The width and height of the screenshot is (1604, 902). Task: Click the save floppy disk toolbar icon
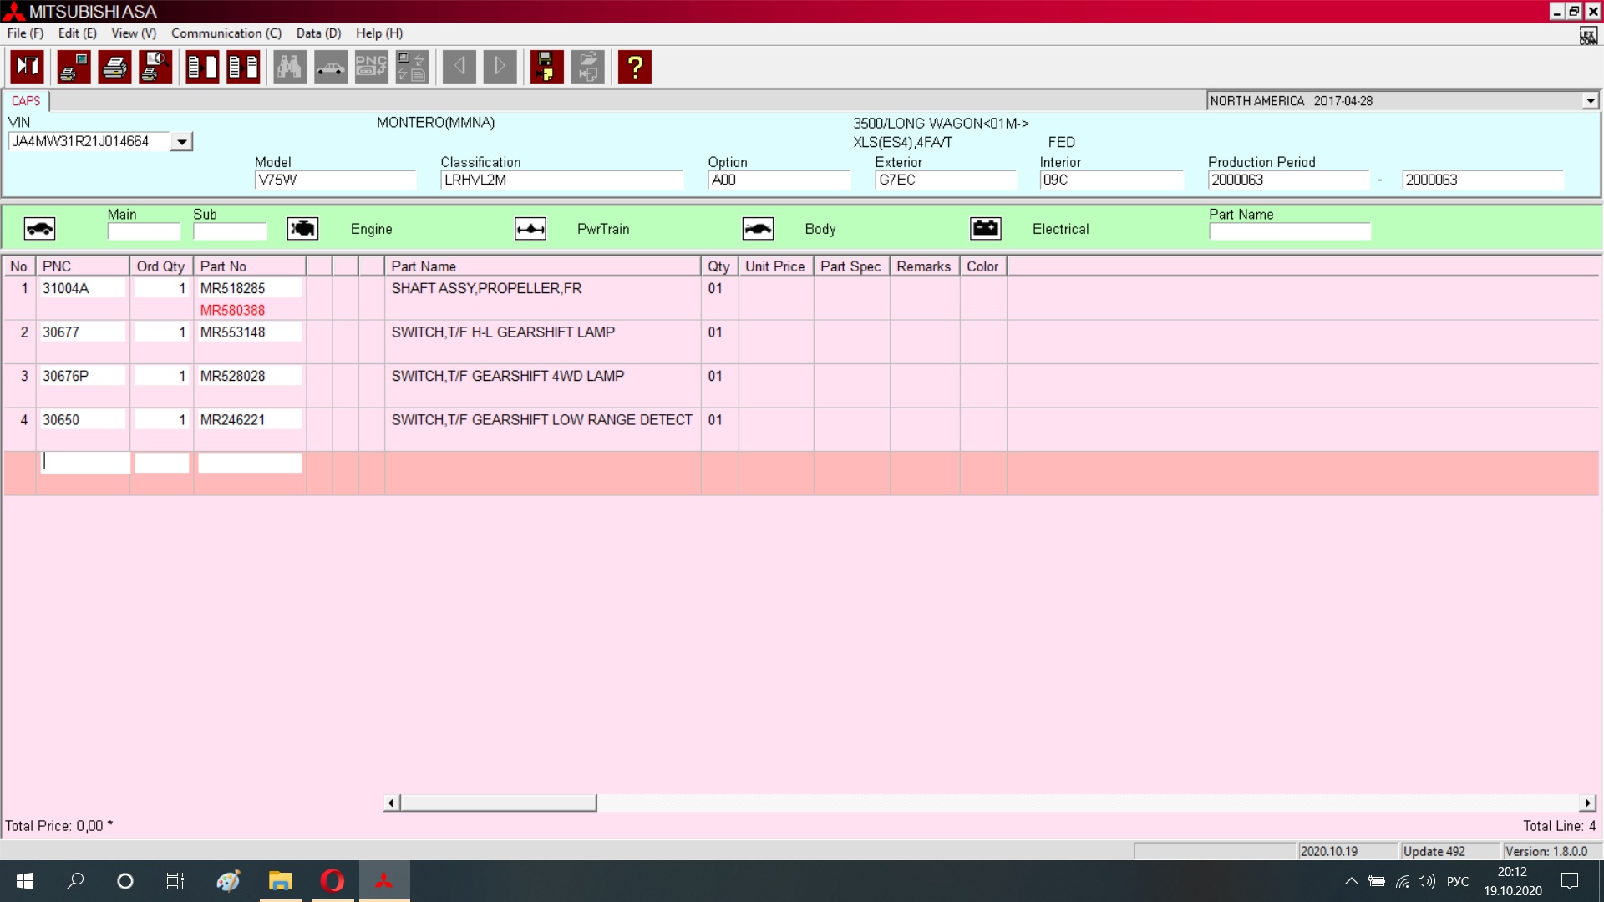pos(546,67)
